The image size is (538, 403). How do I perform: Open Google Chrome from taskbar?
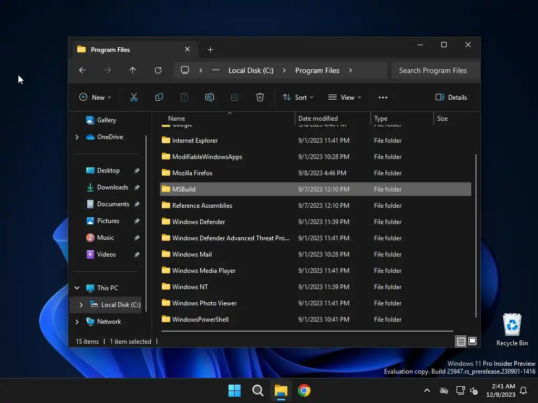304,390
